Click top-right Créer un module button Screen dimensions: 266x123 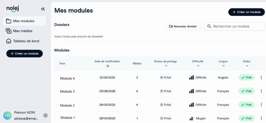coord(246,12)
